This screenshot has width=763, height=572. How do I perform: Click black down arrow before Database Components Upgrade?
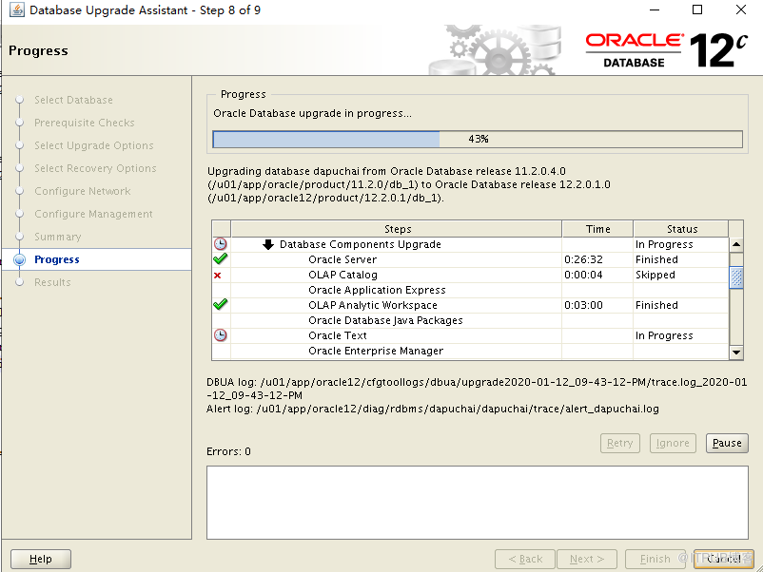pos(268,244)
